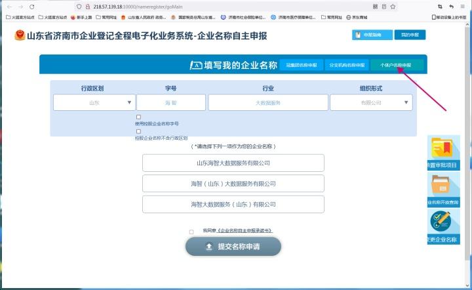Tick the 控股企业名称不含行政区划 checkbox
Image resolution: width=472 pixels, height=290 pixels.
[x=138, y=131]
